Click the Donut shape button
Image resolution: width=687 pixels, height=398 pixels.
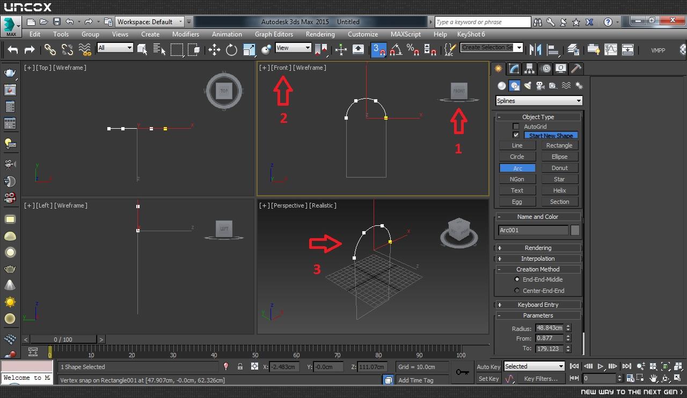(x=559, y=168)
